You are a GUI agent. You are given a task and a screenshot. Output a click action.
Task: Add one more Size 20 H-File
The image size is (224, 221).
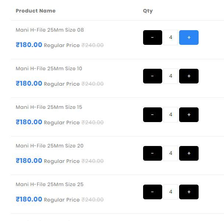pyautogui.click(x=189, y=153)
